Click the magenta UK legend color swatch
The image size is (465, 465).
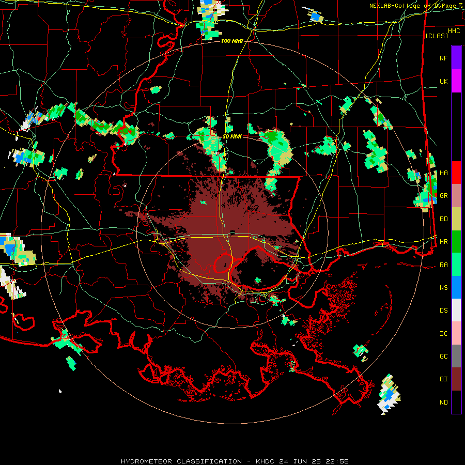456,81
